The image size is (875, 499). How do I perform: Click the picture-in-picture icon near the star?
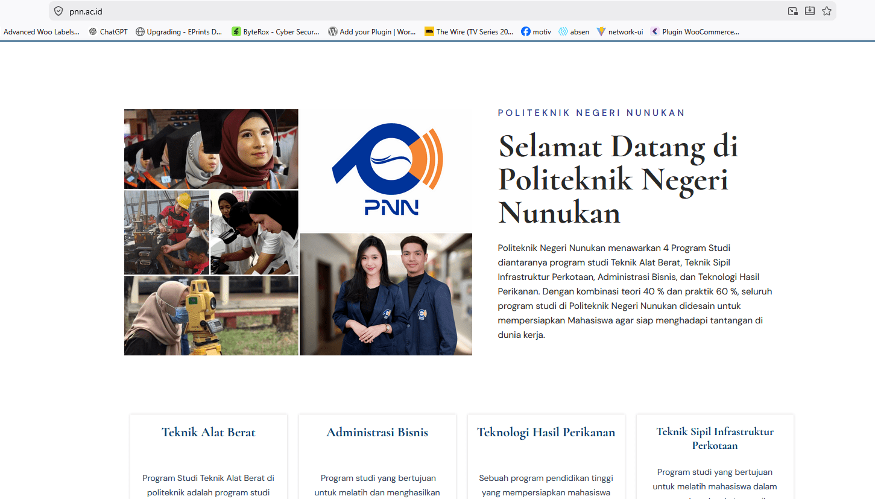(792, 11)
